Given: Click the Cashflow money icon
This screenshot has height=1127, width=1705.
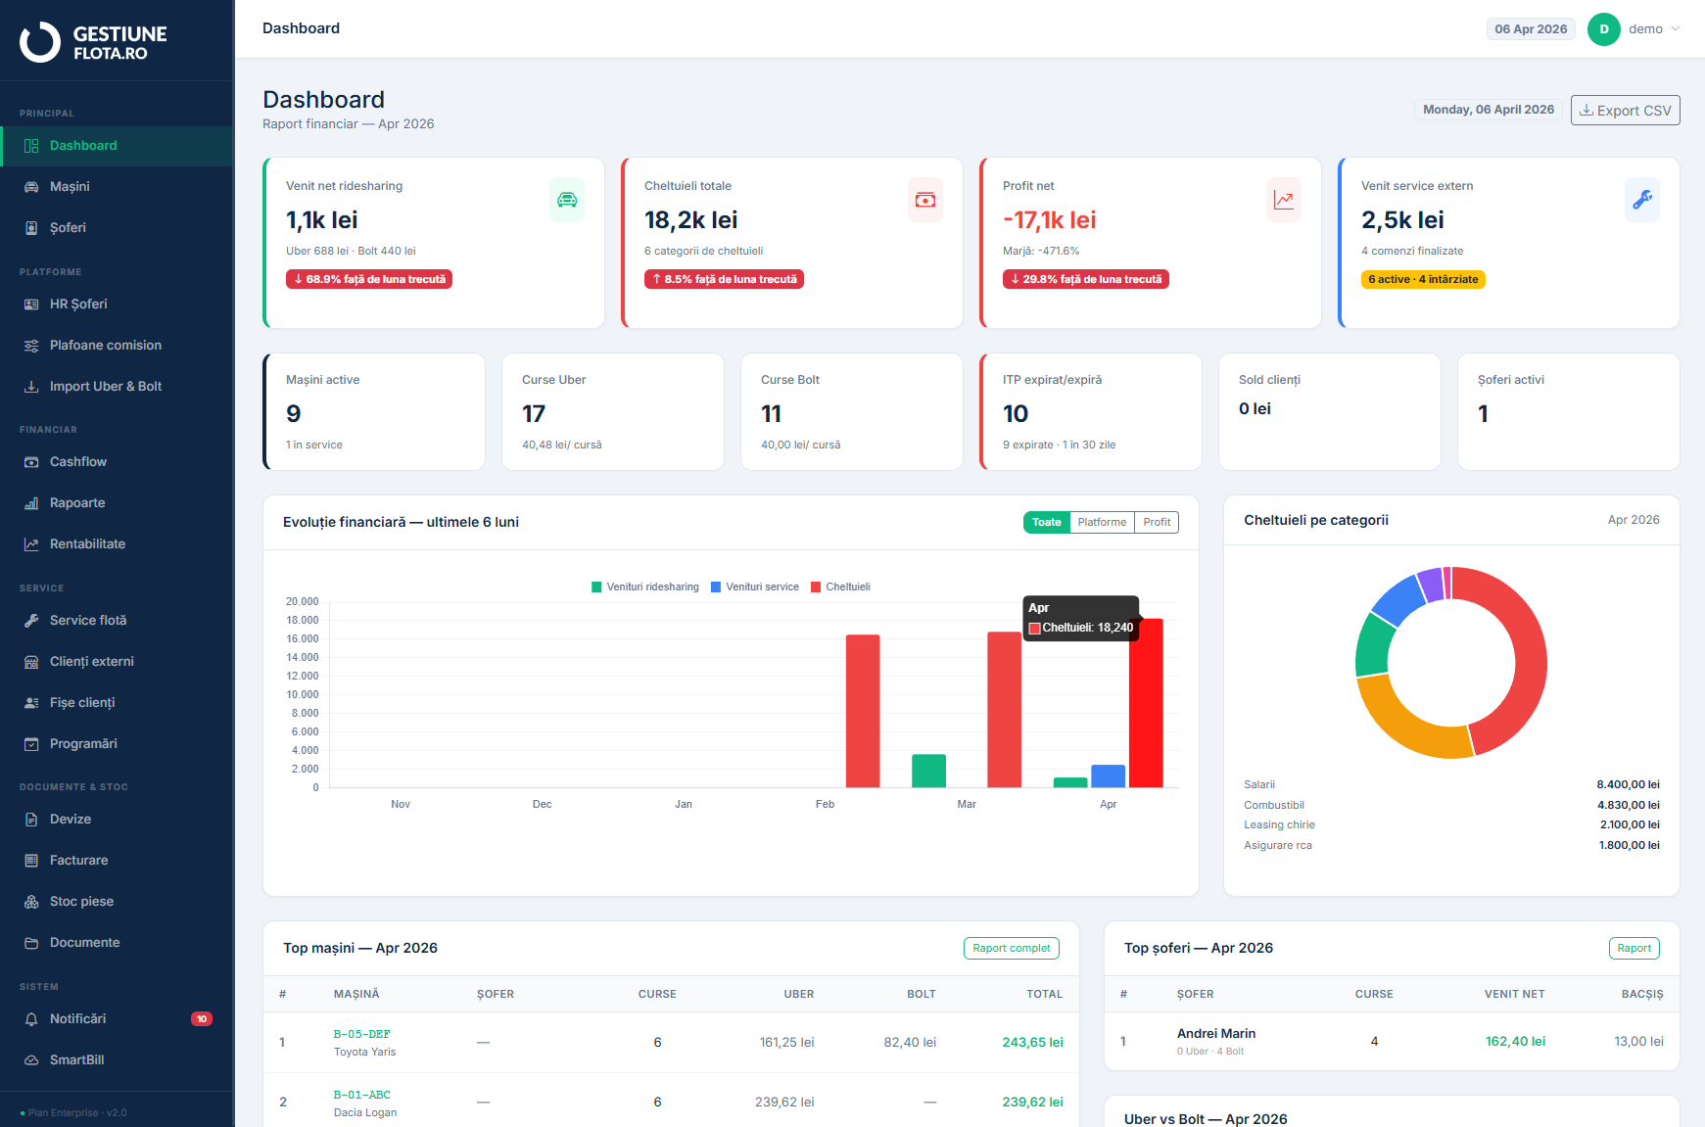Looking at the screenshot, I should point(31,462).
